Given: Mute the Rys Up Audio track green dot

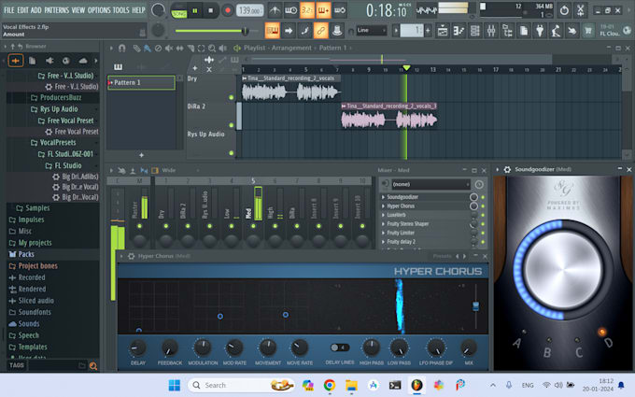Looking at the screenshot, I should pyautogui.click(x=232, y=153).
